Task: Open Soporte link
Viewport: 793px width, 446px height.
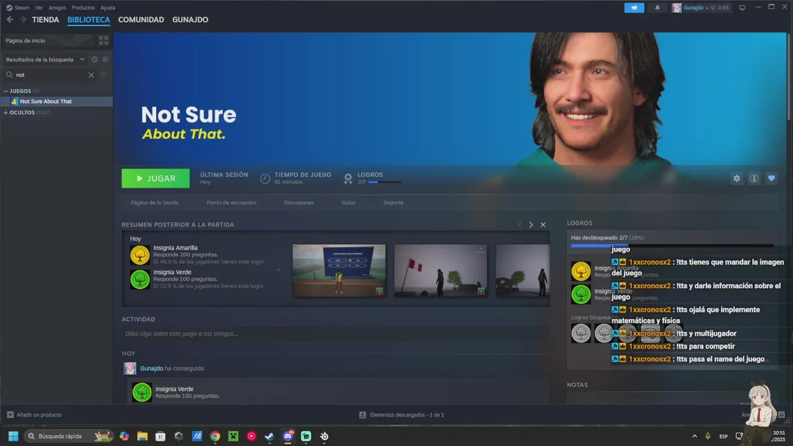Action: [x=393, y=203]
